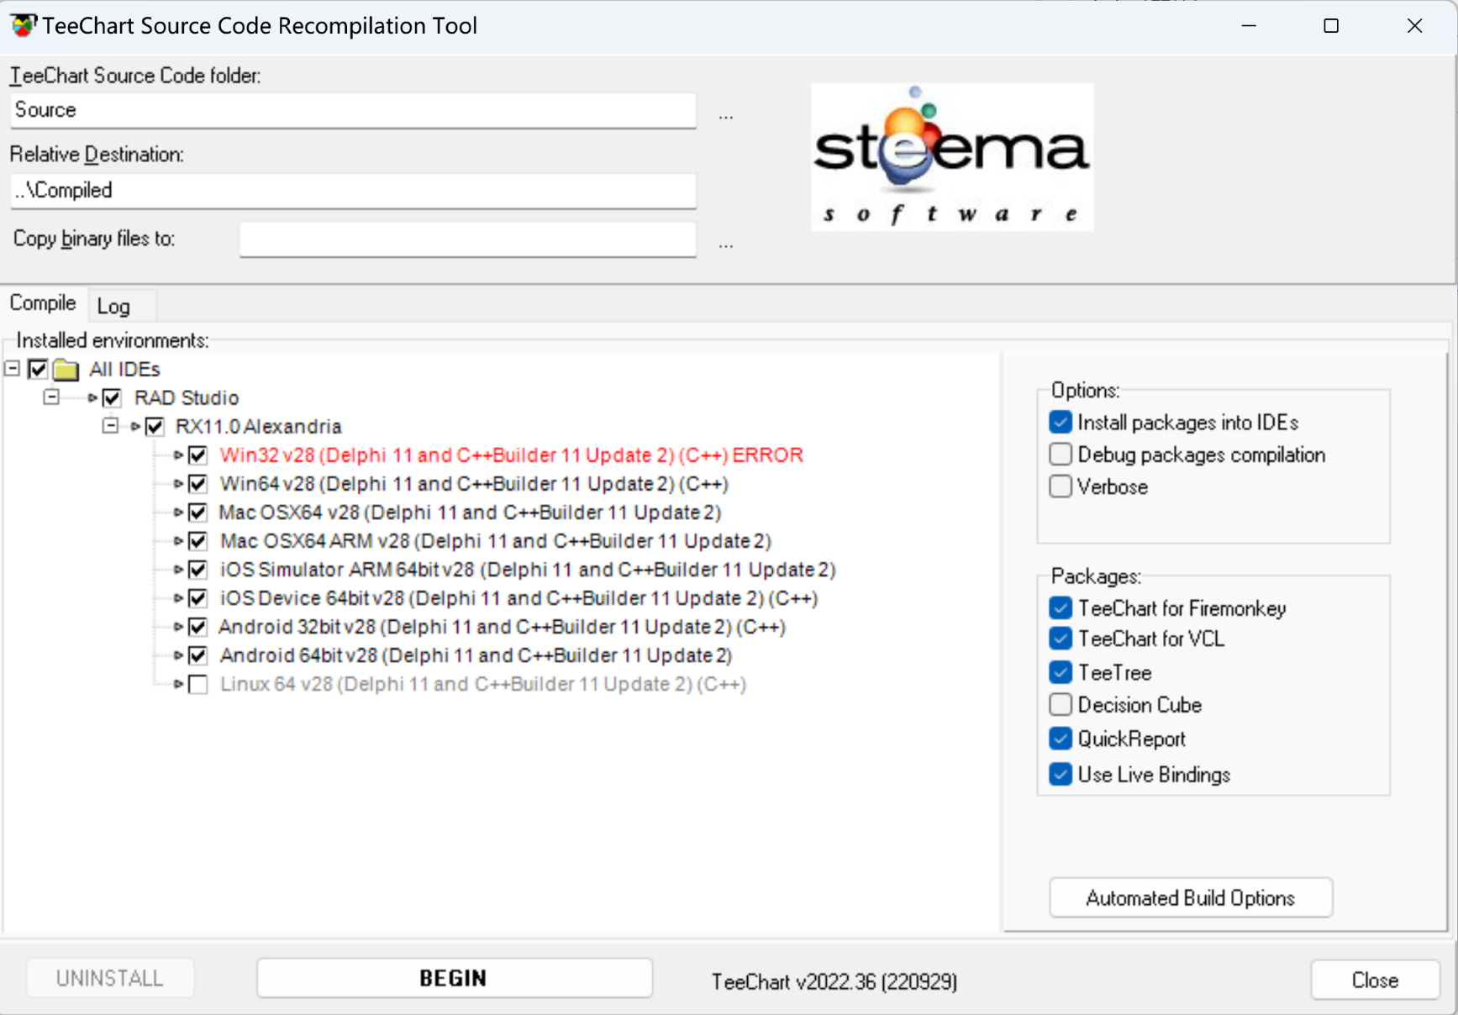Focus the Relative Destination field
The height and width of the screenshot is (1015, 1458).
353,191
